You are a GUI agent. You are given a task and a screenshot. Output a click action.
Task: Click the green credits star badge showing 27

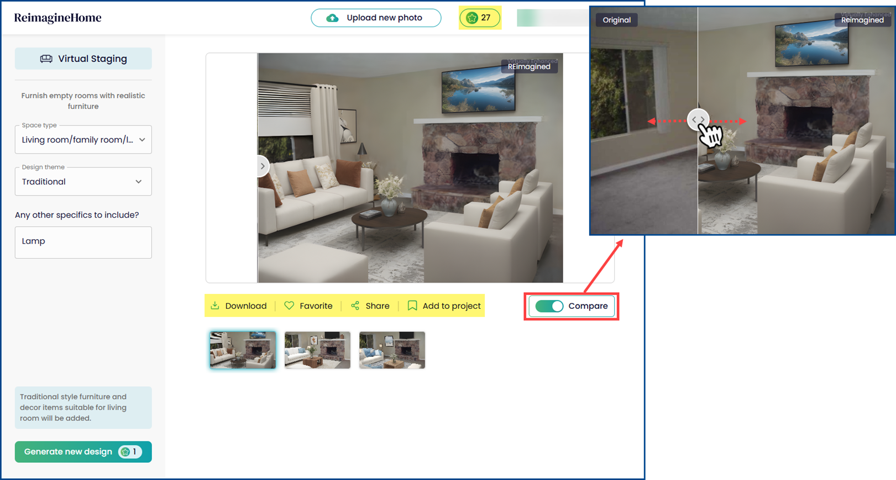pos(479,18)
